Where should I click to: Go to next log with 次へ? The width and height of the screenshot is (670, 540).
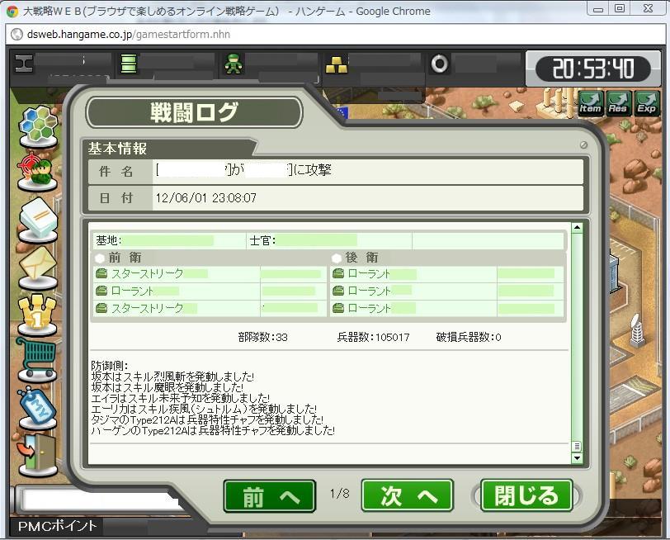point(408,495)
